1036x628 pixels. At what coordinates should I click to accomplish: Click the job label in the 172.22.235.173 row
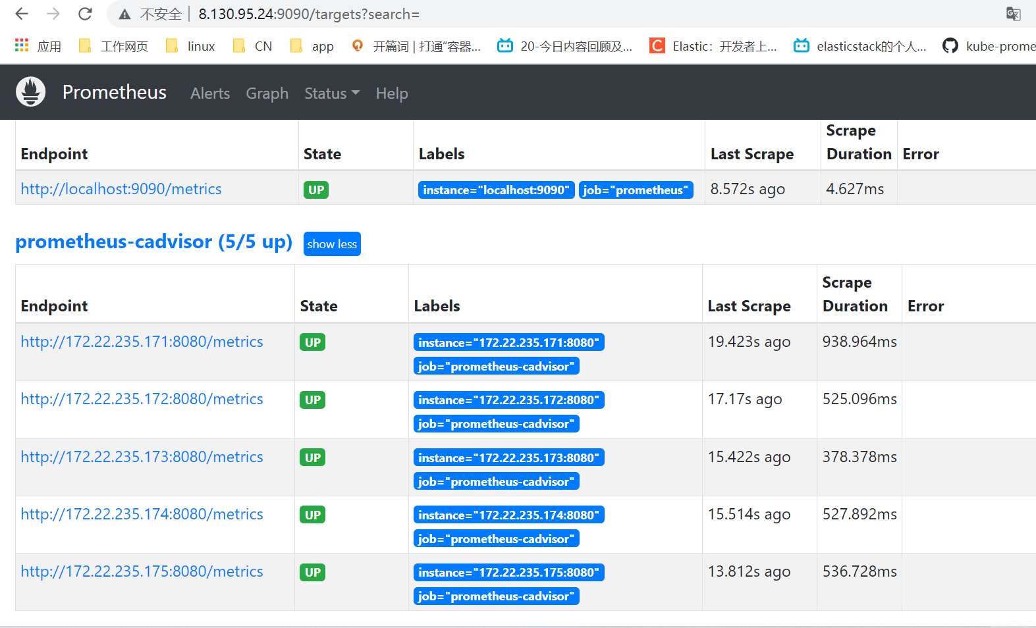[x=497, y=481]
